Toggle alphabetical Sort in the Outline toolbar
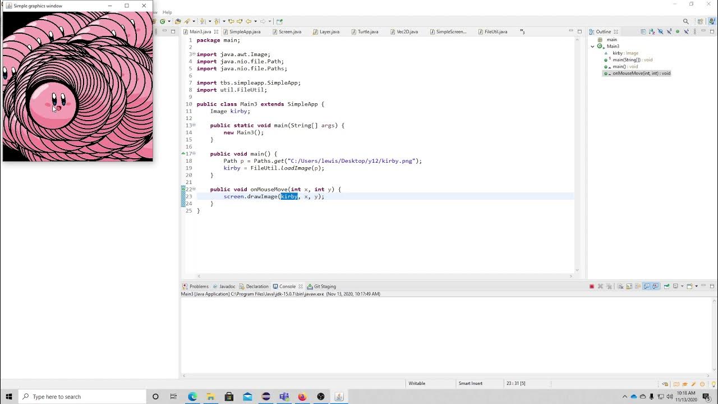Viewport: 718px width, 404px height. (x=652, y=31)
